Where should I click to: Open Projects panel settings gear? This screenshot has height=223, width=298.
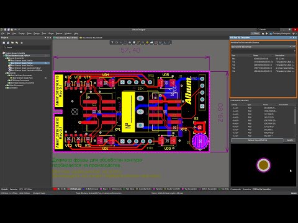(22, 43)
